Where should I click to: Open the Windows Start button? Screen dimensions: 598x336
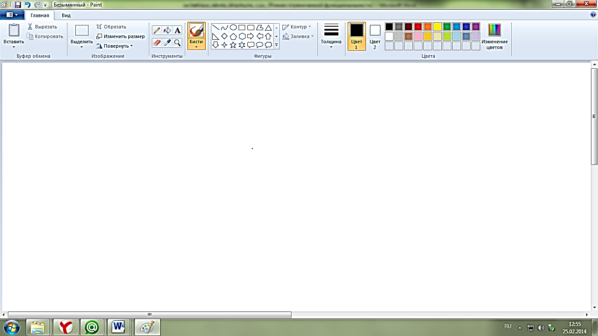[12, 327]
